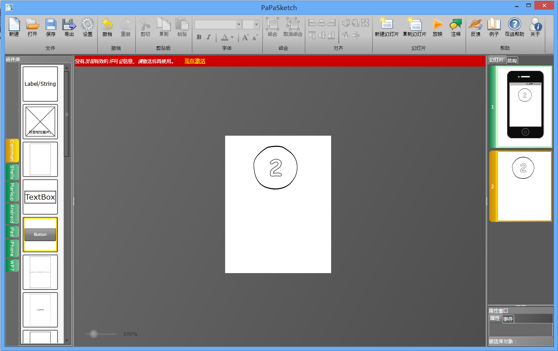Pick Label/String component
This screenshot has height=351, width=558.
pyautogui.click(x=40, y=84)
